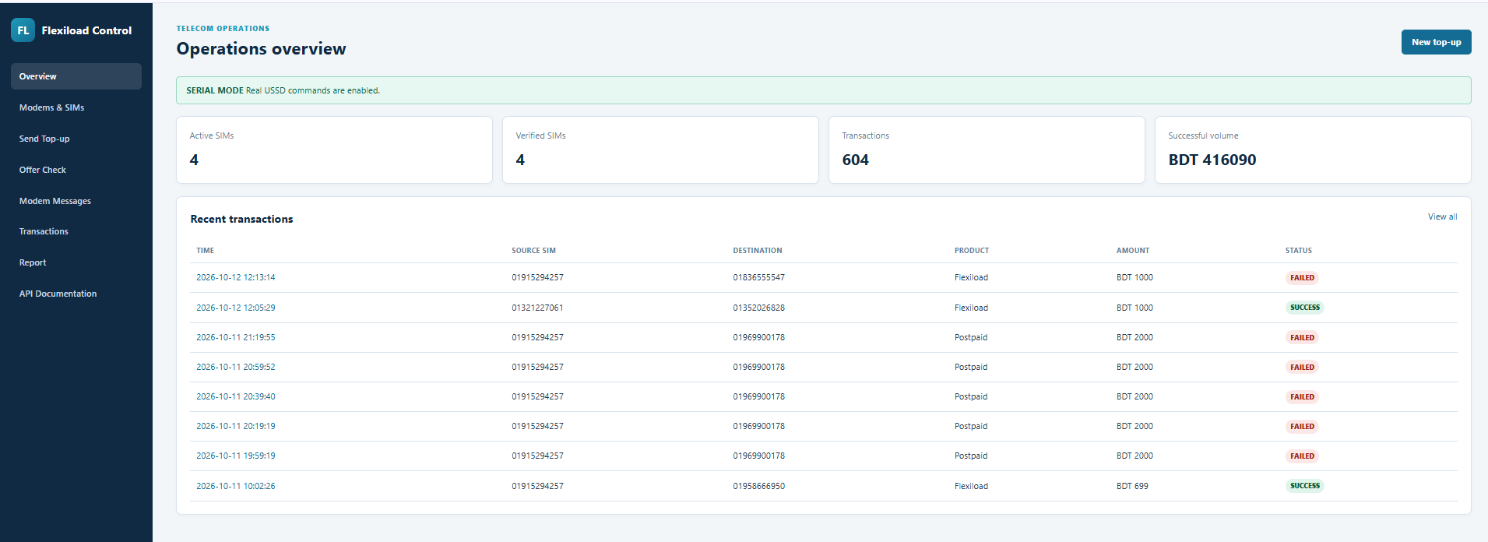
Task: Click the FL logo icon
Action: tap(23, 30)
